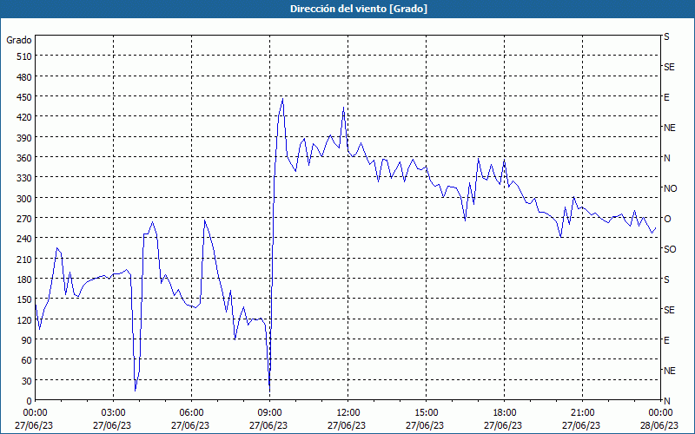Select the 09:00 time label on the x-axis
This screenshot has width=695, height=434.
tap(269, 413)
